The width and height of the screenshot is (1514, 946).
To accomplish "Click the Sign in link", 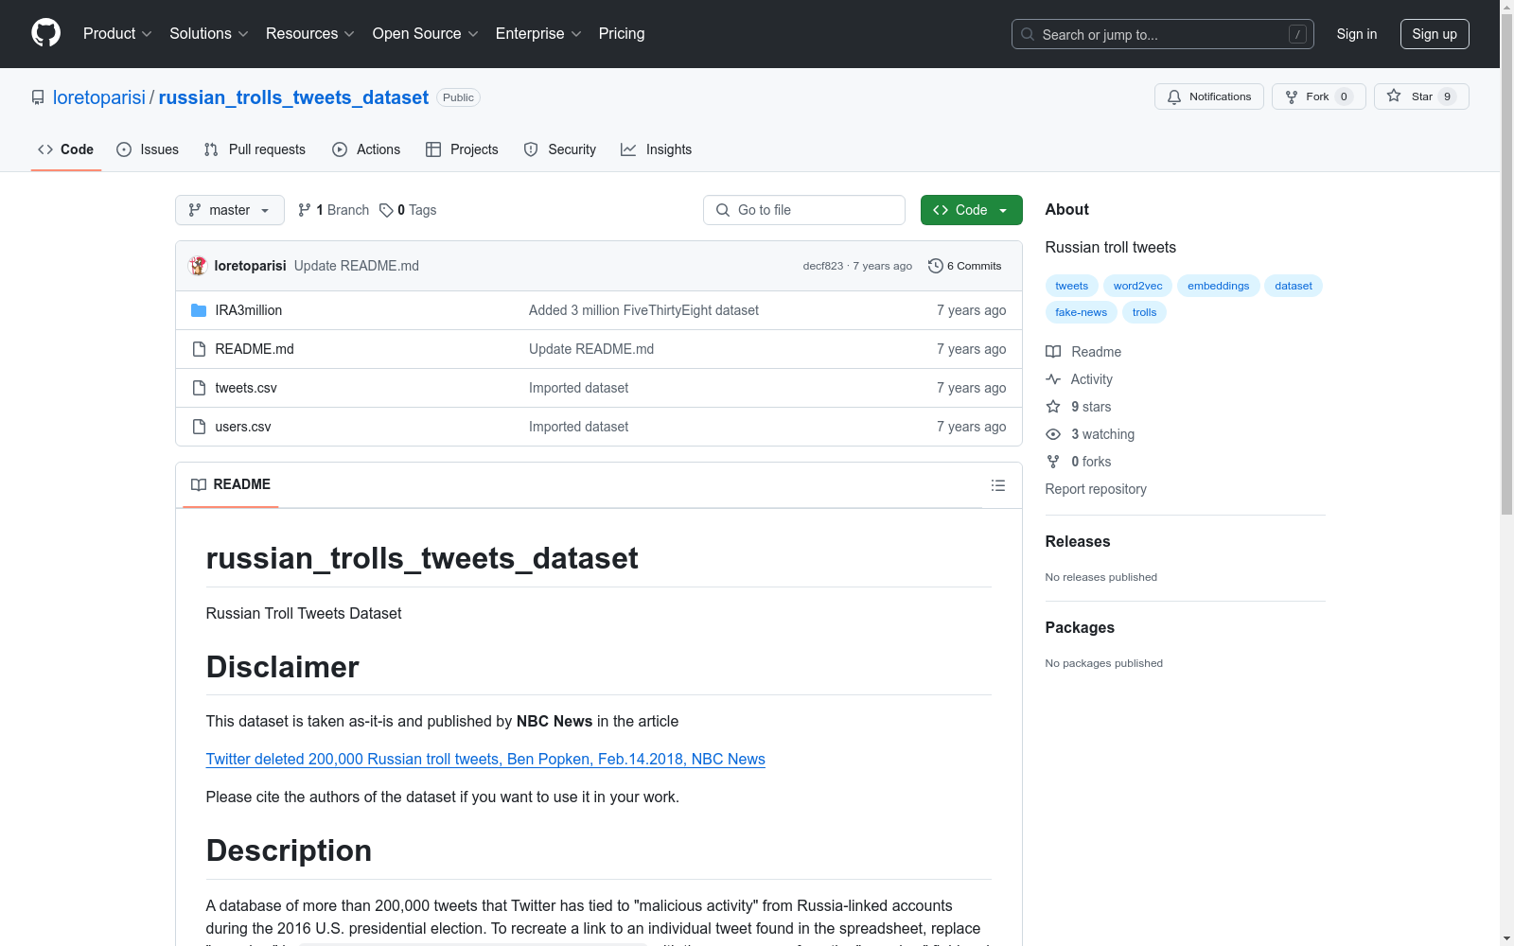I will (x=1357, y=34).
